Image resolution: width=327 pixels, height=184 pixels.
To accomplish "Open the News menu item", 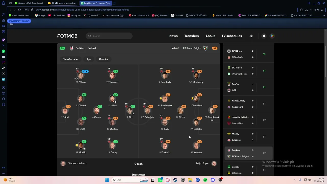I will coord(173,36).
